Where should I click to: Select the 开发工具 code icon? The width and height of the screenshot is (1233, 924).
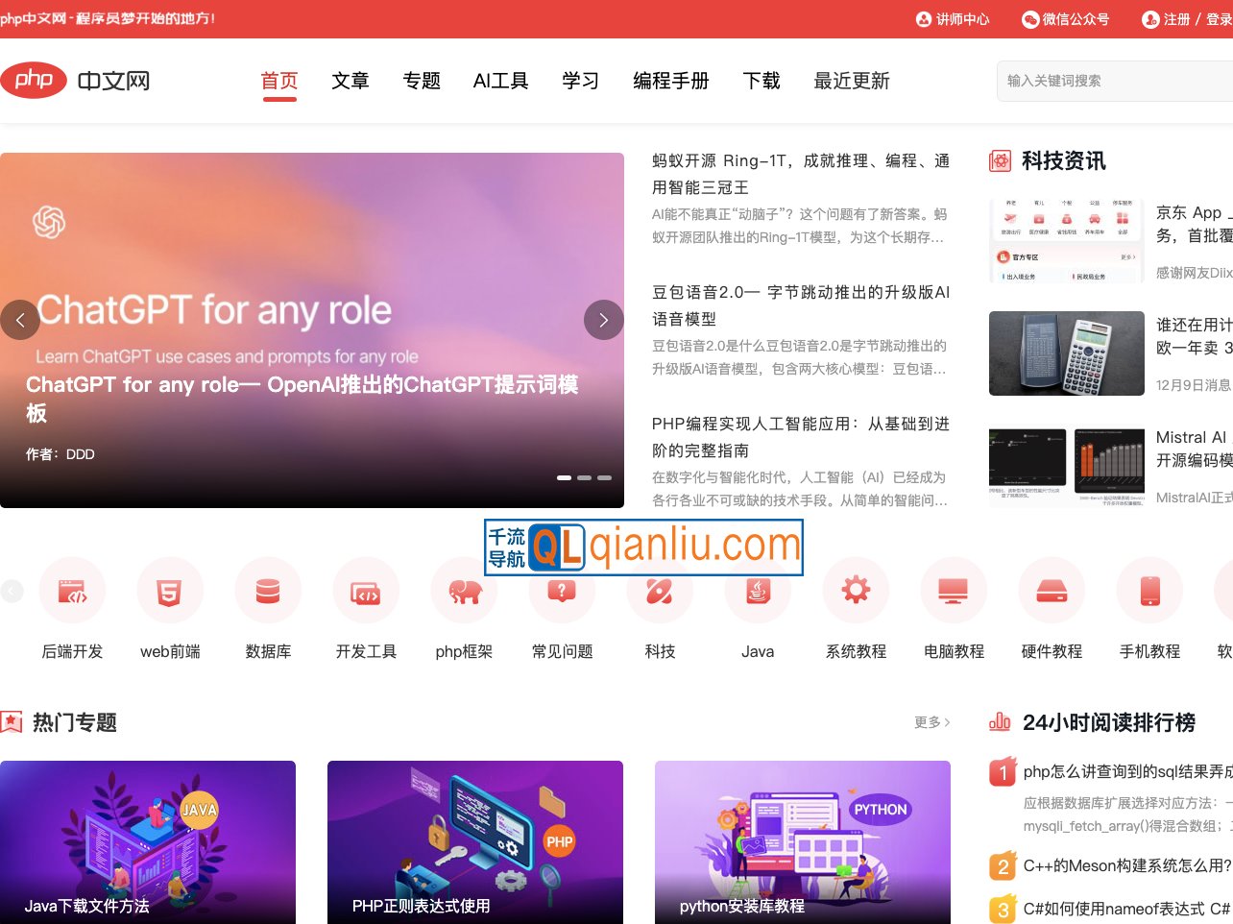pos(366,590)
